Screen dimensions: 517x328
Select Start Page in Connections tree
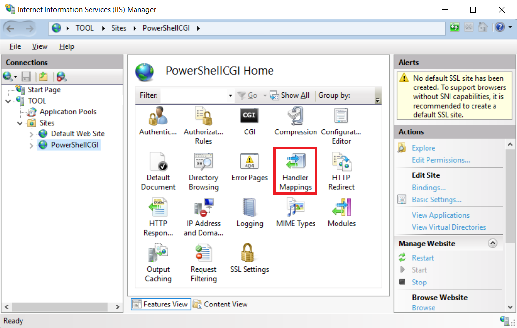[44, 89]
